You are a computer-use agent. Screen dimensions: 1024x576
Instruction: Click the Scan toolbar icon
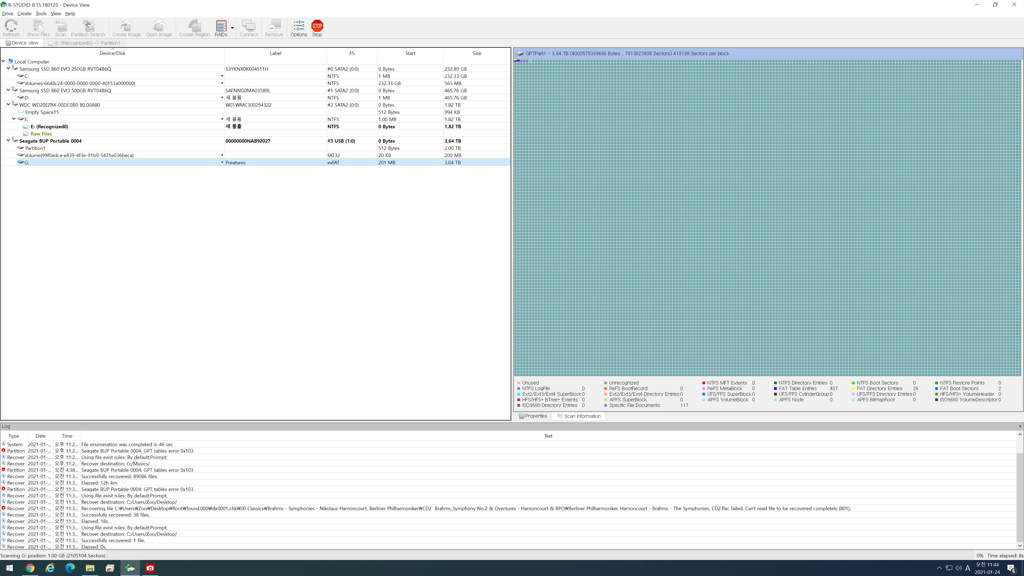[61, 28]
